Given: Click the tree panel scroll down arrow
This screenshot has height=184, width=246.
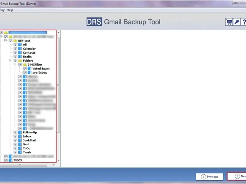Looking at the screenshot, I should click(x=58, y=160).
